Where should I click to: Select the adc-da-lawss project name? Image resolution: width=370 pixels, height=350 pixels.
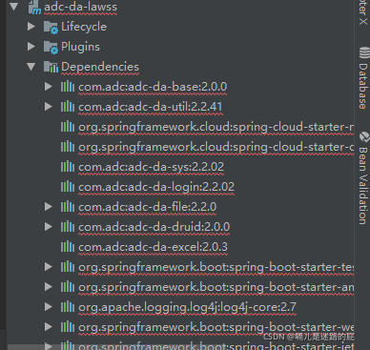(80, 7)
